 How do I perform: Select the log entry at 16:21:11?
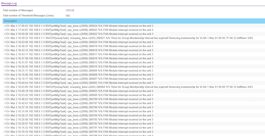click(x=79, y=71)
